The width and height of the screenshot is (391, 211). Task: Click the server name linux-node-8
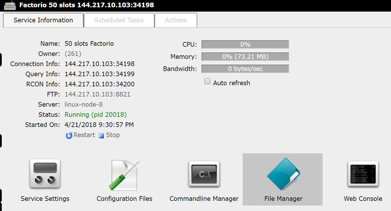click(x=83, y=105)
